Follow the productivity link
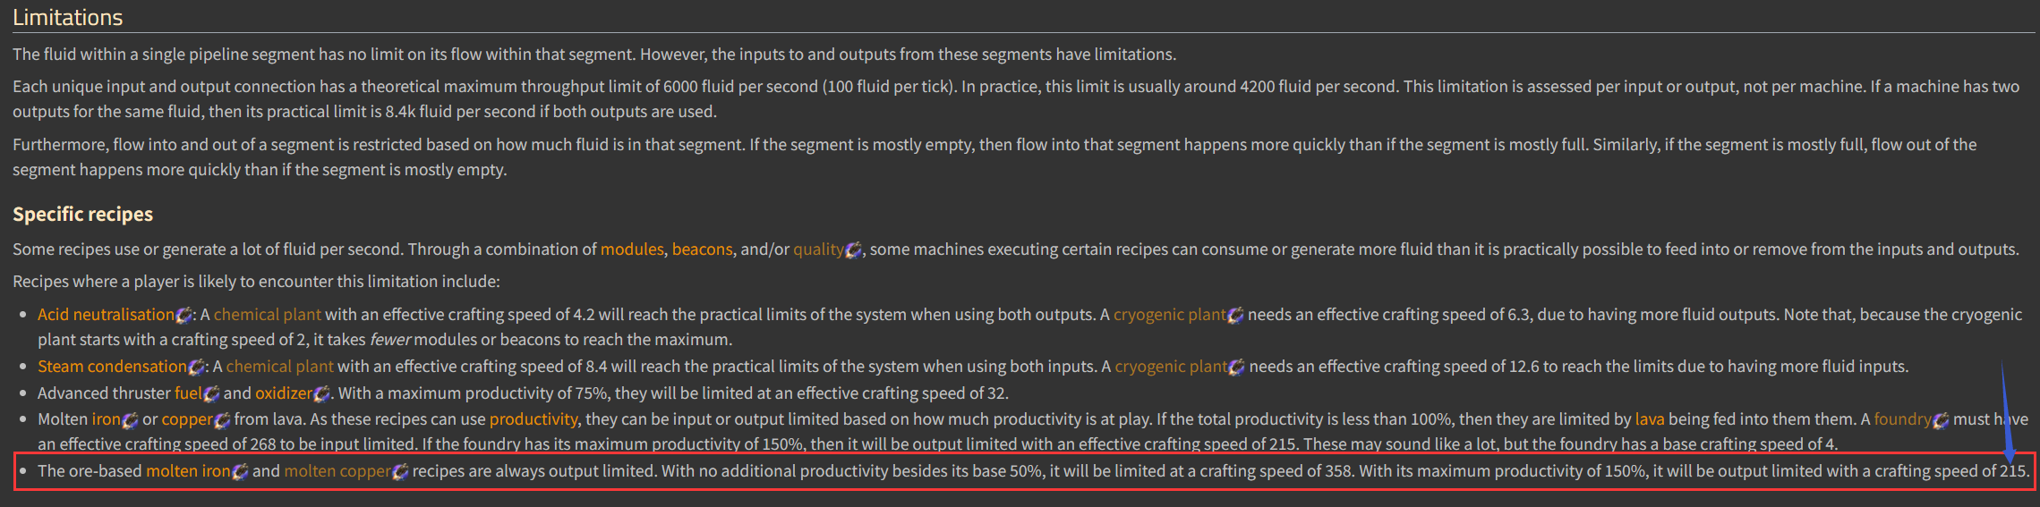Image resolution: width=2040 pixels, height=507 pixels. (x=533, y=419)
